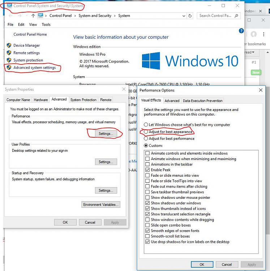The image size is (270, 271).
Task: Check Fade out menu items after clicking
Action: click(147, 186)
